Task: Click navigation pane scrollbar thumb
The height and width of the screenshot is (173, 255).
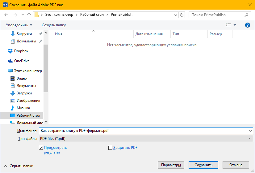Action: (46, 68)
